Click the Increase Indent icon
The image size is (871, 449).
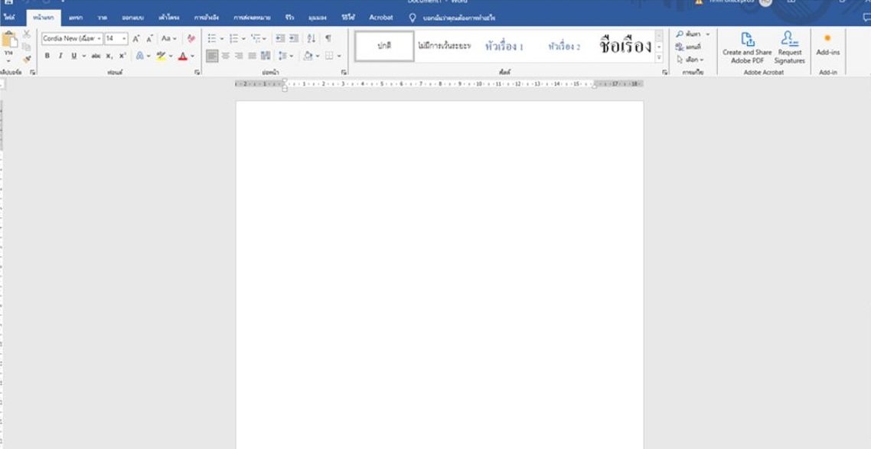coord(293,38)
